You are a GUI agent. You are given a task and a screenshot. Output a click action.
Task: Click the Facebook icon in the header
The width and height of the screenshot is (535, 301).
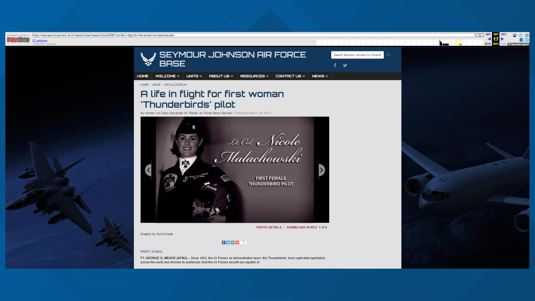tap(335, 65)
